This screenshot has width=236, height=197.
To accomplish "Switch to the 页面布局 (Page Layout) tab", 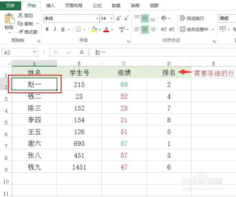I will coord(74,6).
